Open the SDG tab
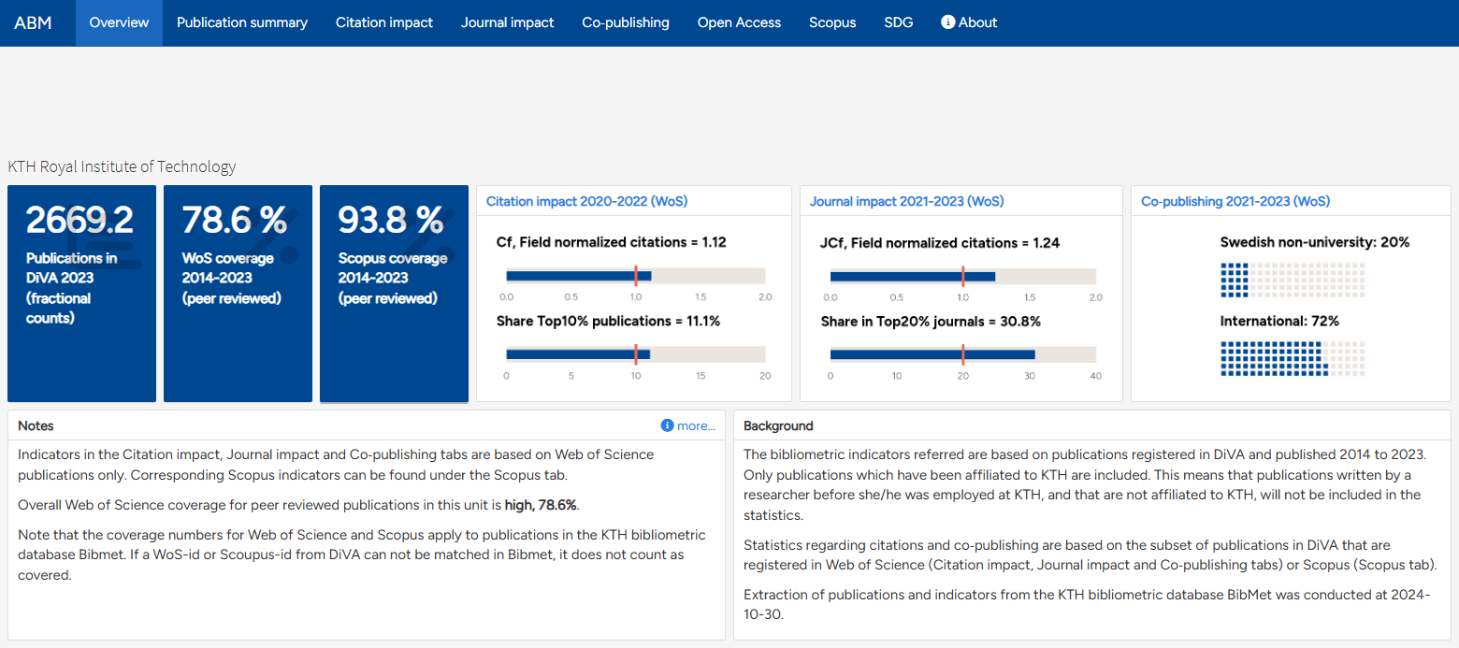This screenshot has width=1459, height=648. coord(898,22)
